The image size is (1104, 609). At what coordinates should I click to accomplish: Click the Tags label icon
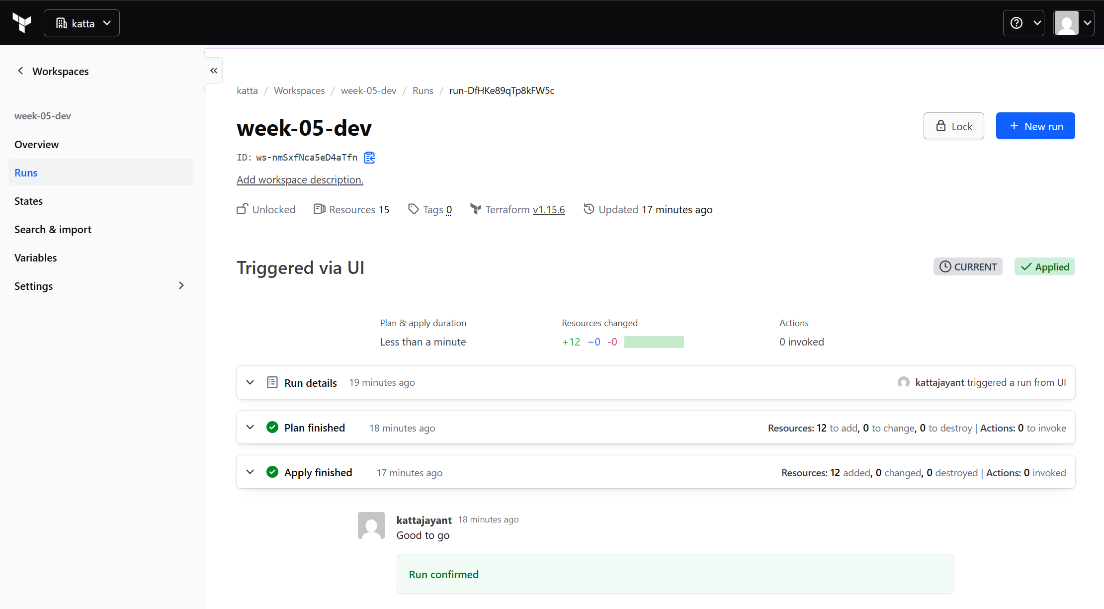coord(413,209)
